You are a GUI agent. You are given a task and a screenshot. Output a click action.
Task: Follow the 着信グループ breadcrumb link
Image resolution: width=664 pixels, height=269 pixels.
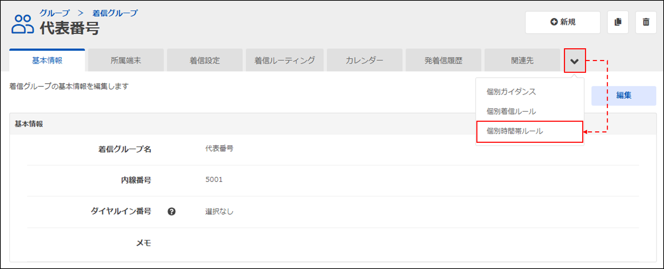115,13
